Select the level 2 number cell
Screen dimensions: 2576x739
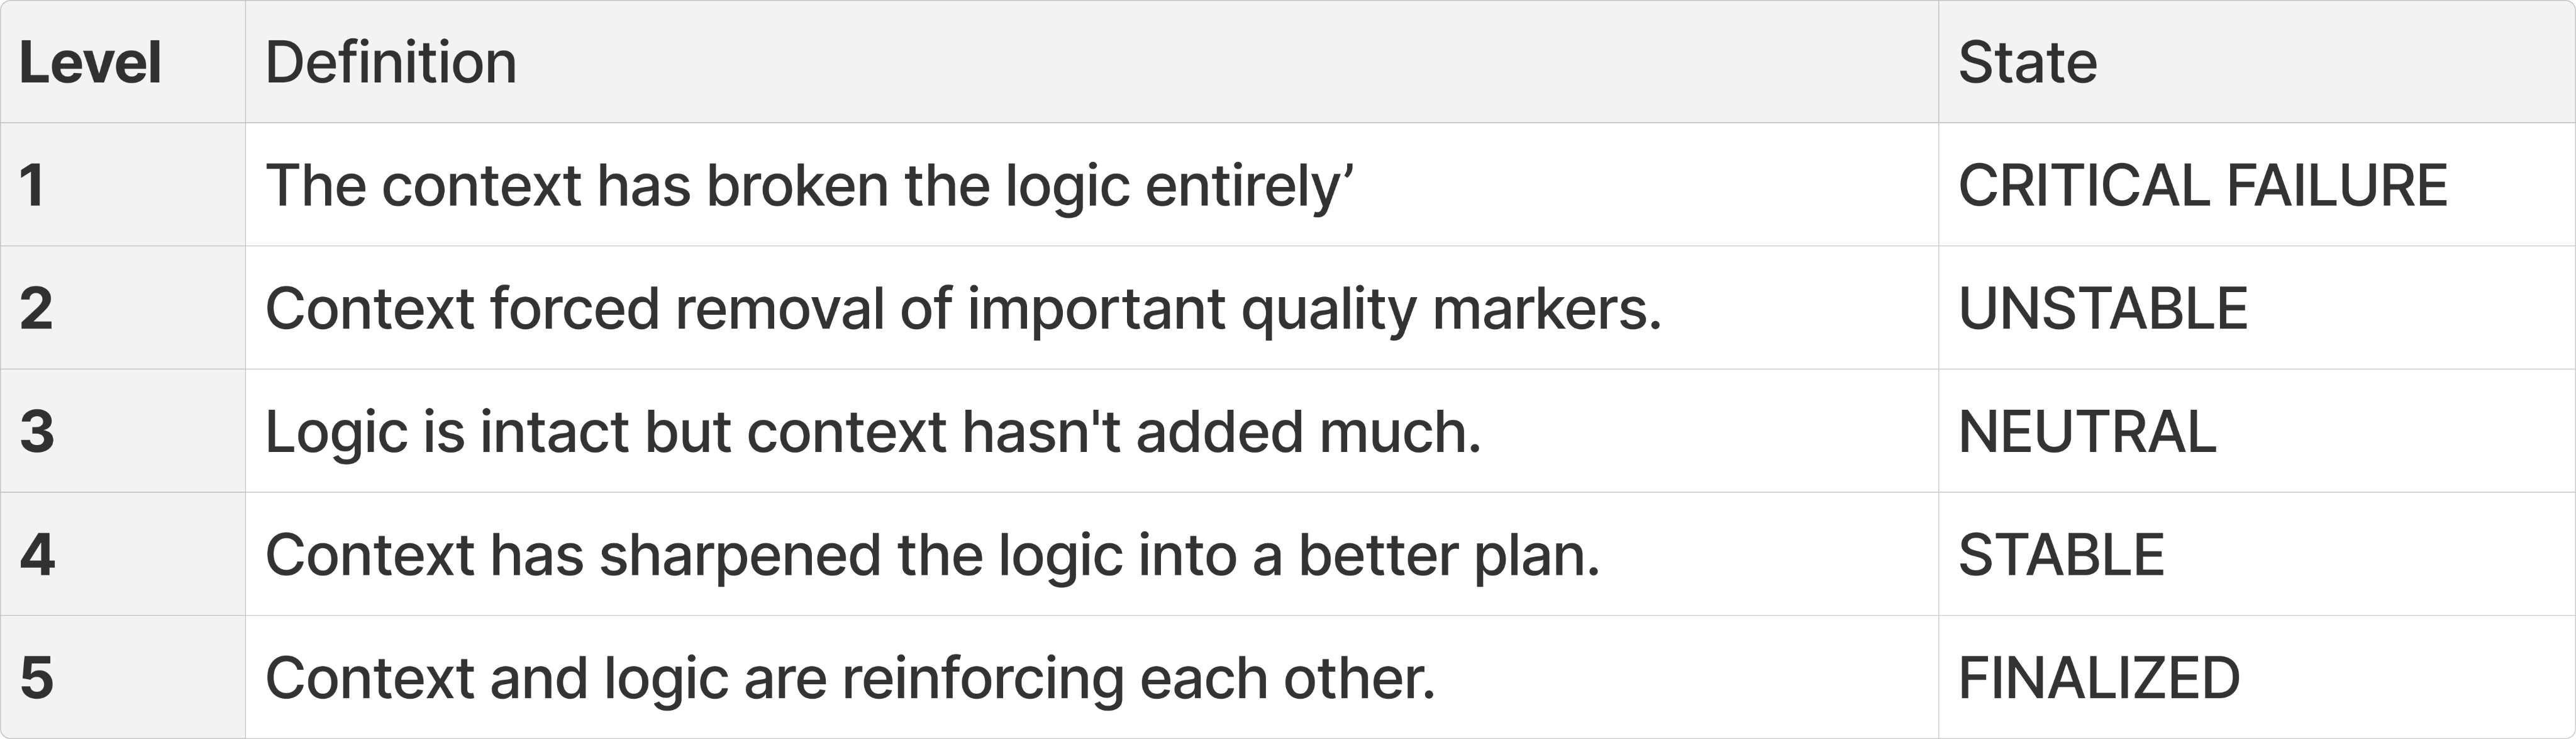[x=36, y=308]
